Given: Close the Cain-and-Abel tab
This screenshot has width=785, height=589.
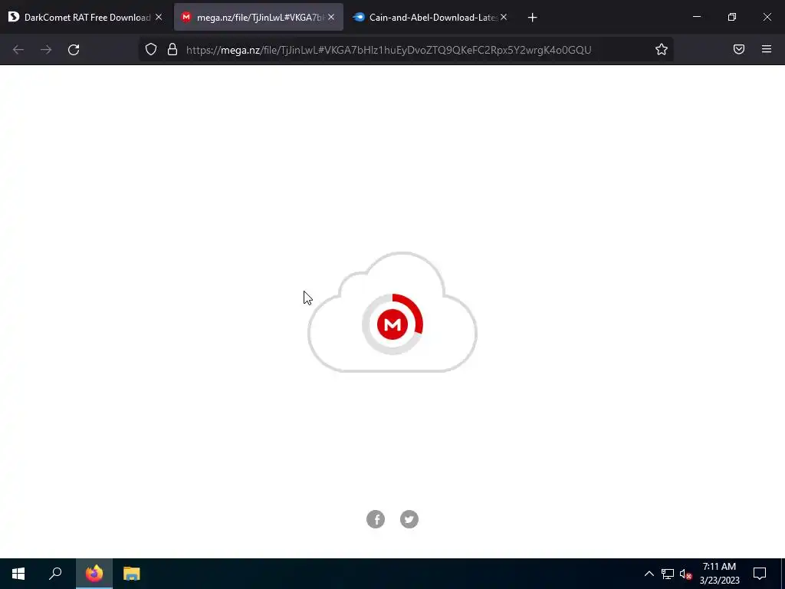Looking at the screenshot, I should [x=504, y=17].
